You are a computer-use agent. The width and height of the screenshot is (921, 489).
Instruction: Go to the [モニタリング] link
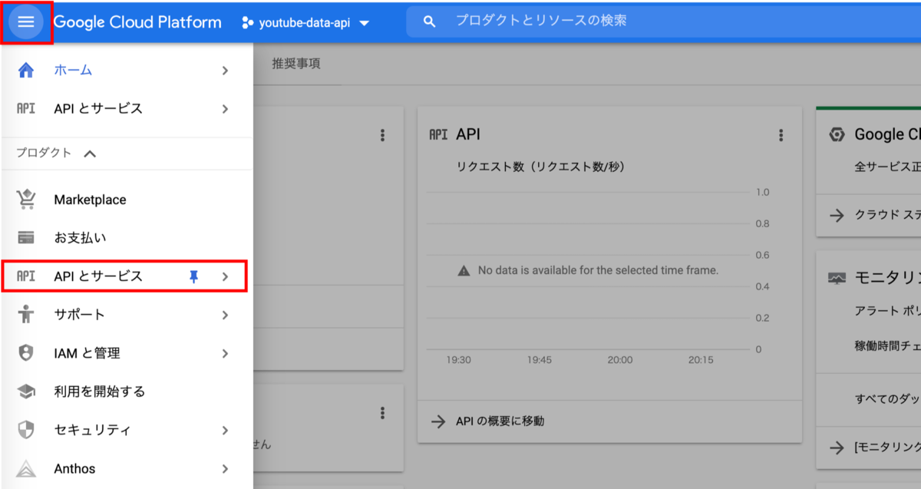pyautogui.click(x=887, y=448)
